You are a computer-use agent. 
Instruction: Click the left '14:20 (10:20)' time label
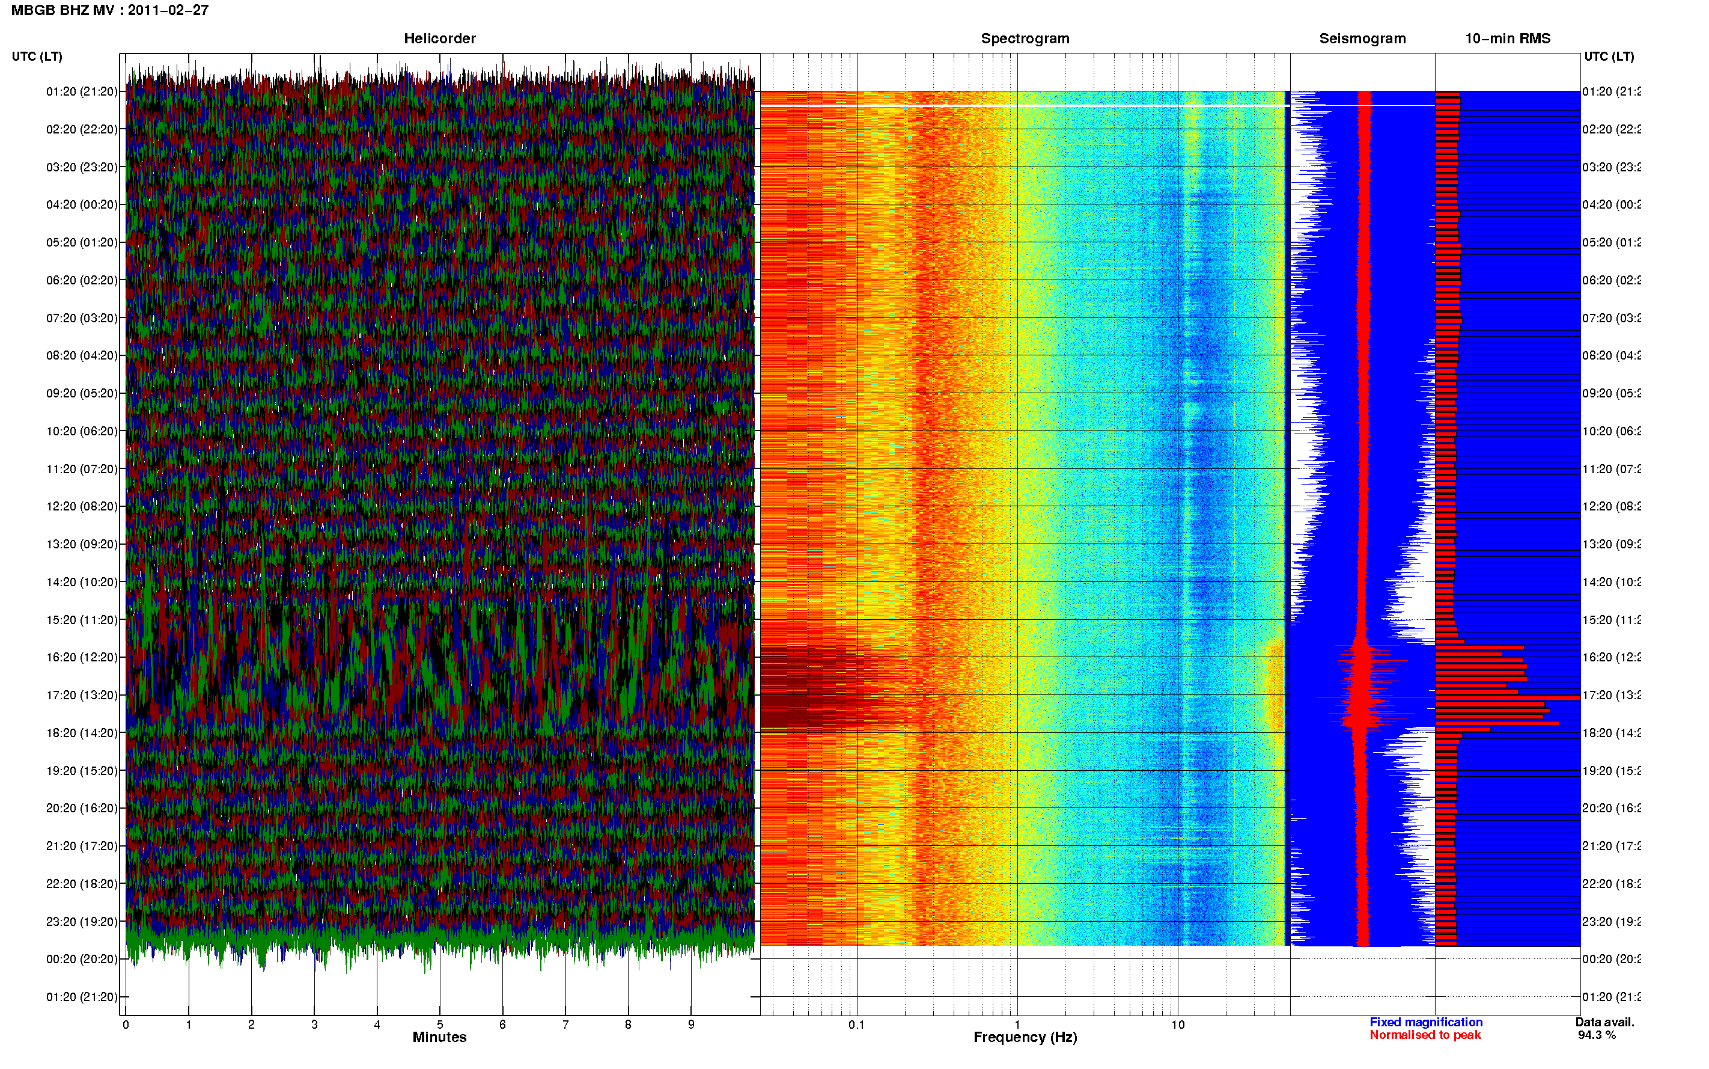(82, 582)
